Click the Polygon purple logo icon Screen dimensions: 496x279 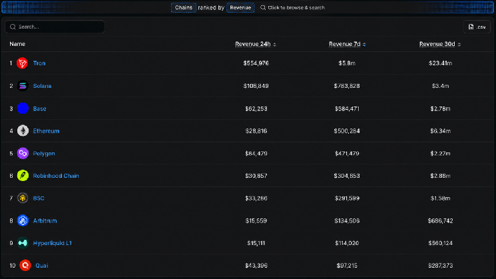coord(23,153)
